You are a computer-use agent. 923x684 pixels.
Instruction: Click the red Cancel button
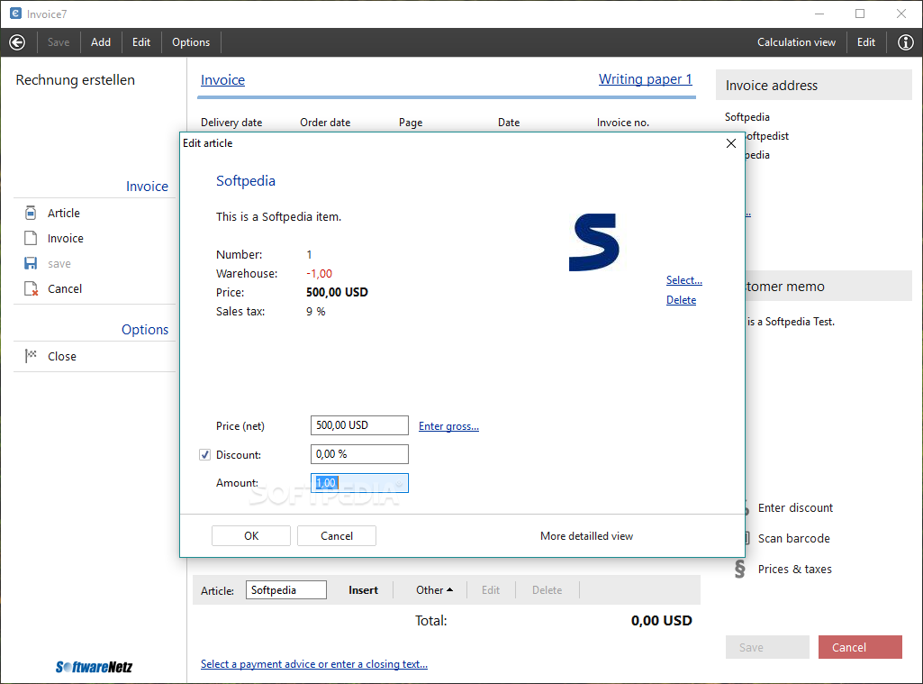[860, 647]
